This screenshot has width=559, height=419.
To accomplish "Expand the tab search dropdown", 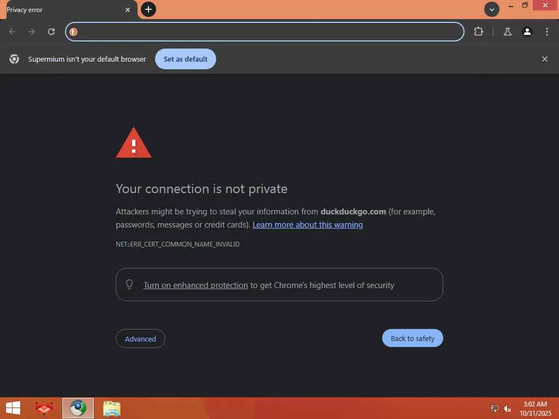I will click(491, 10).
